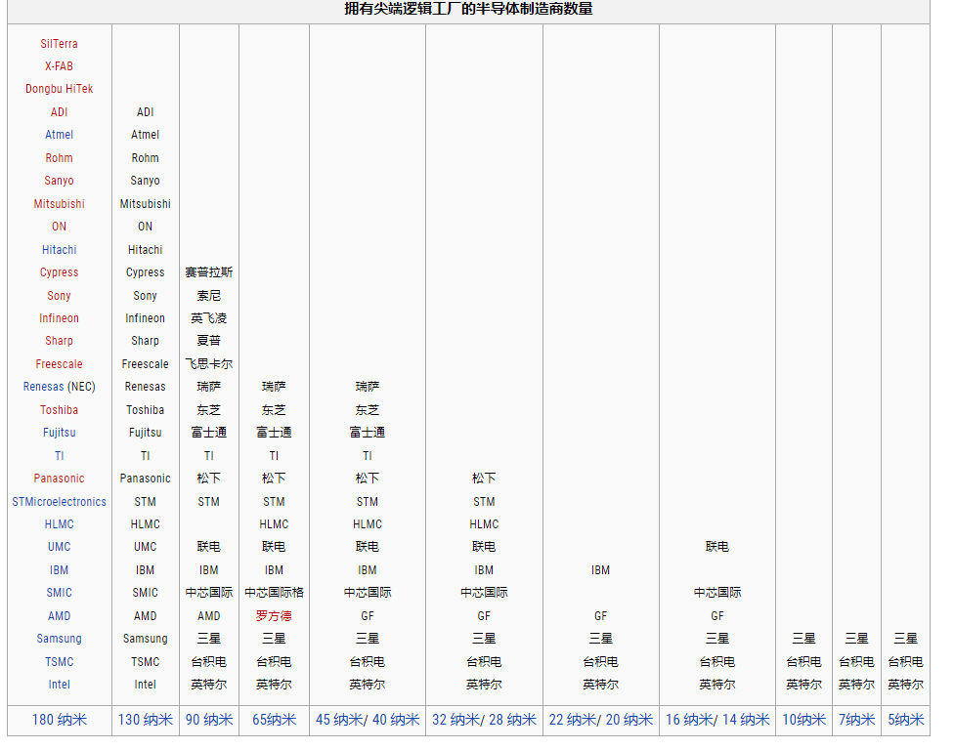Open the 10纳米 process link

804,720
